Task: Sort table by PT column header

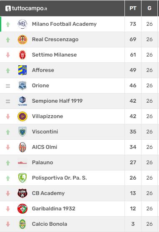Action: pyautogui.click(x=133, y=8)
